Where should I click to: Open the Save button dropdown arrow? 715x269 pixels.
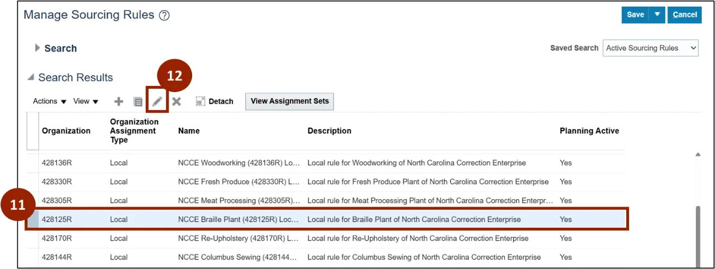(x=657, y=15)
